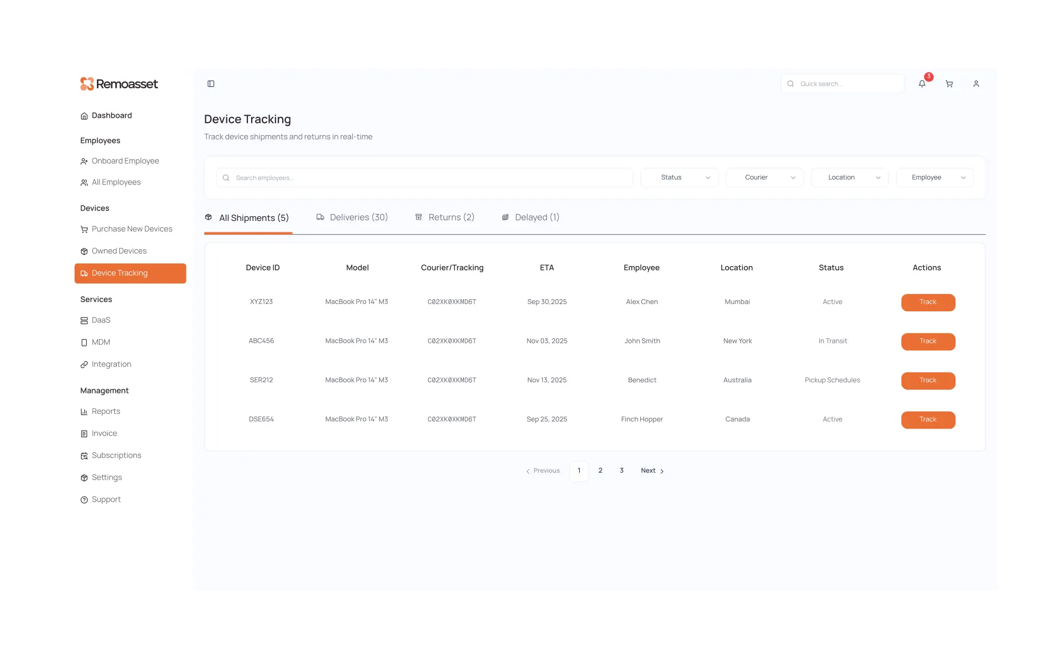
Task: Open the shopping cart icon
Action: [949, 84]
